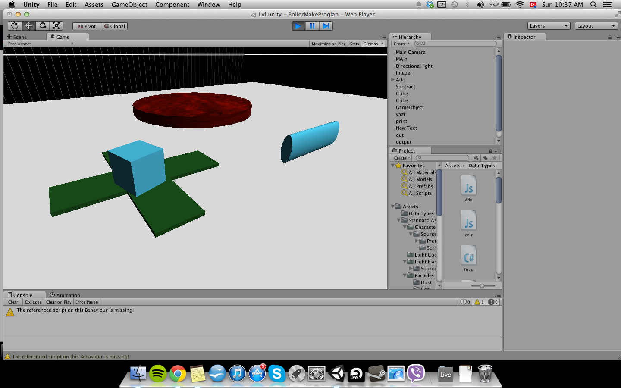Select All Materials favorite search
The width and height of the screenshot is (621, 388).
pyautogui.click(x=418, y=172)
